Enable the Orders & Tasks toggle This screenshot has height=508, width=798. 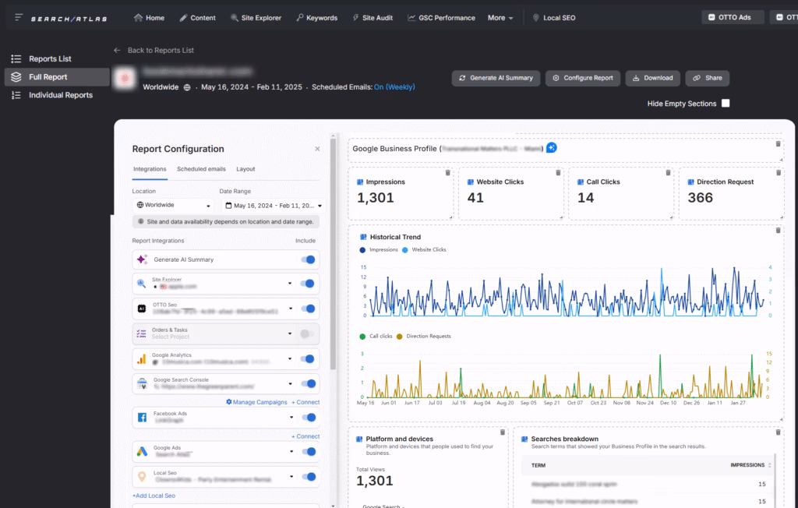308,333
